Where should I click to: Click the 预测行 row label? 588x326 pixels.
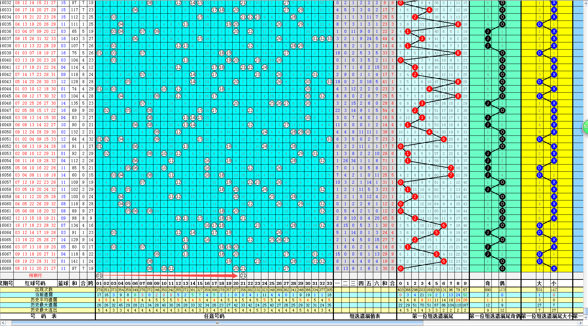[35, 276]
